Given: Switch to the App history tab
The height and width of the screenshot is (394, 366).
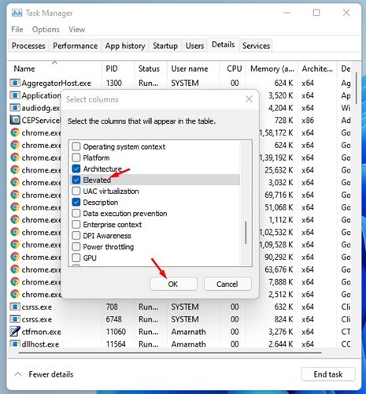Looking at the screenshot, I should [x=125, y=46].
